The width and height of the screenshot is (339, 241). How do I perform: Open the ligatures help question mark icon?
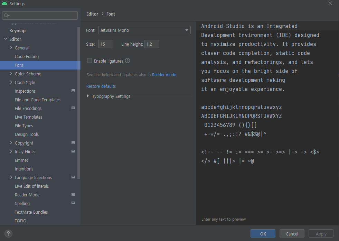pyautogui.click(x=128, y=61)
